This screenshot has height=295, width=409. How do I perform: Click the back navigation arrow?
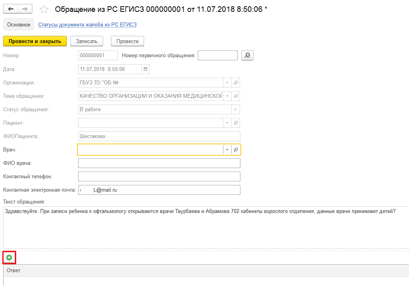11,9
